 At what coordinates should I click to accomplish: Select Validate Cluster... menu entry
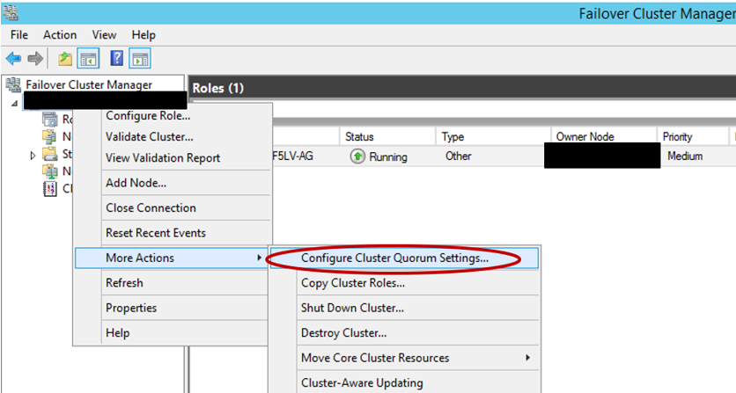173,137
